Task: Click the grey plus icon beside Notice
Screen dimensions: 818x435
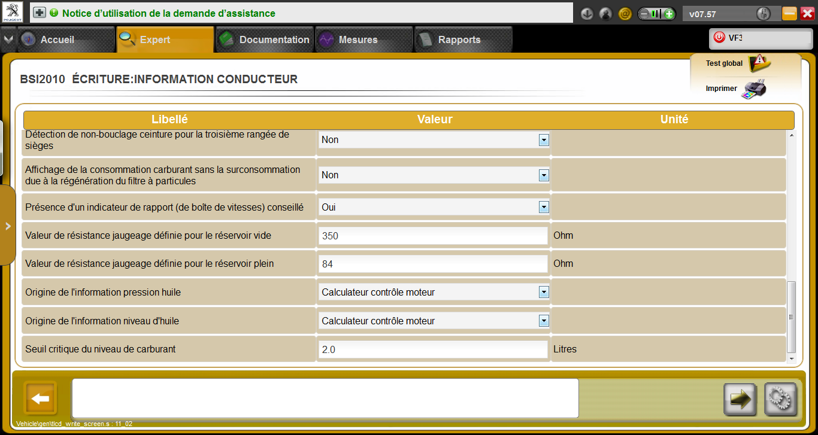Action: (39, 13)
